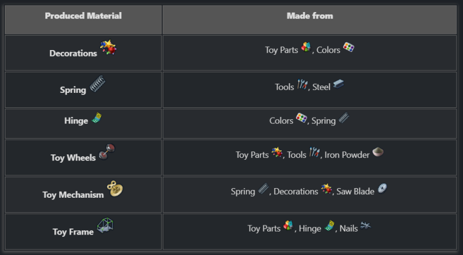Click the Decorations star icon in first row

108,48
